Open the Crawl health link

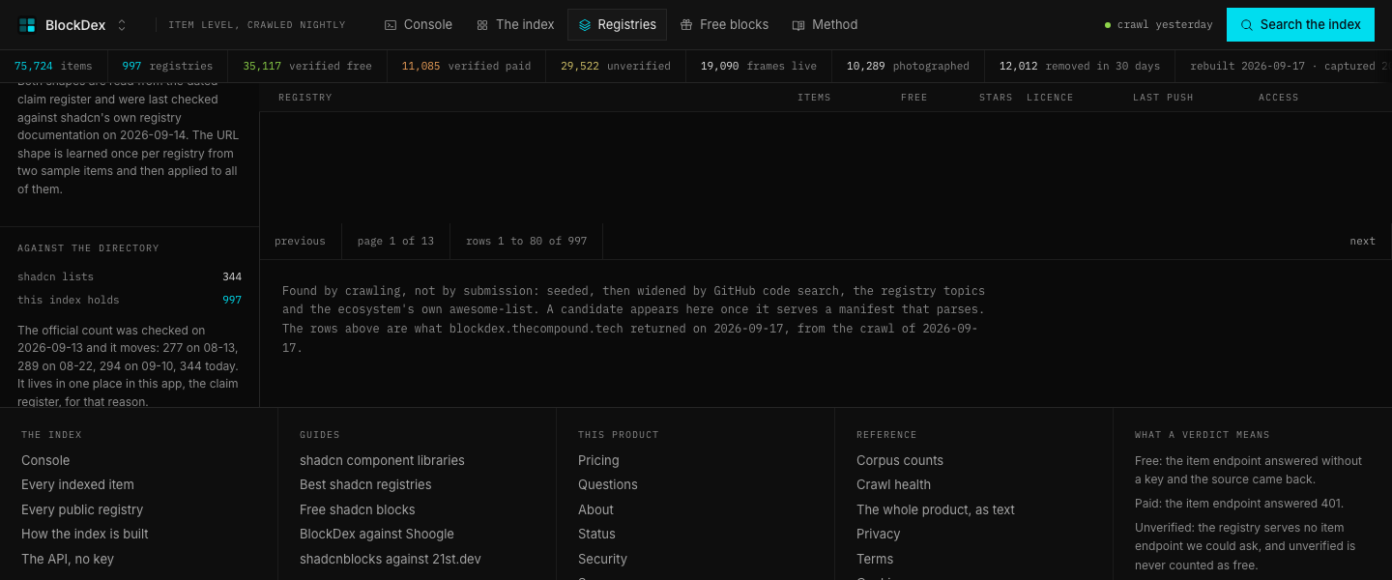[x=894, y=485]
